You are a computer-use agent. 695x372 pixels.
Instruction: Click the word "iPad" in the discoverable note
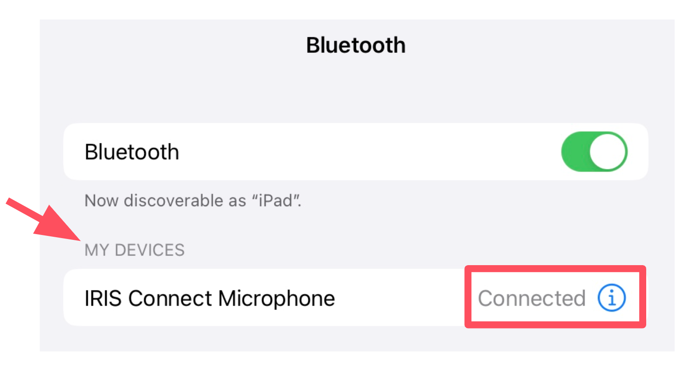point(276,201)
